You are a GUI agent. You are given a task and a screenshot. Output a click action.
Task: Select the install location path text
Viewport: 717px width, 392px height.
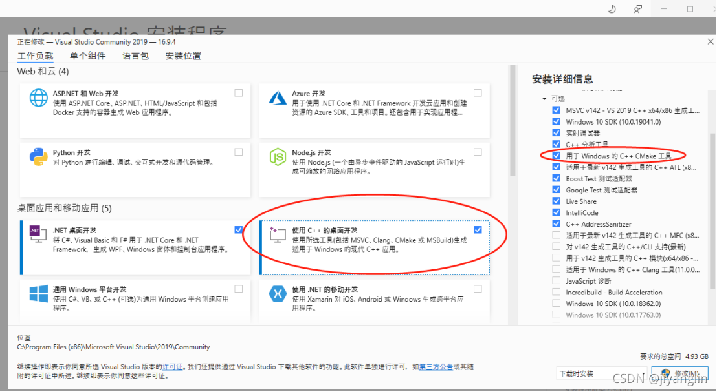[x=113, y=347]
